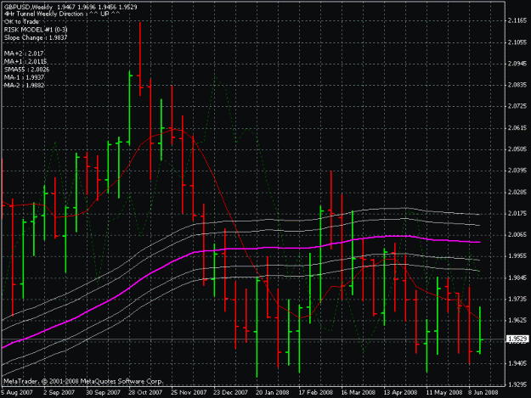Click the '20 Jan 2008' date label
Image resolution: width=531 pixels, height=398 pixels.
[x=273, y=392]
